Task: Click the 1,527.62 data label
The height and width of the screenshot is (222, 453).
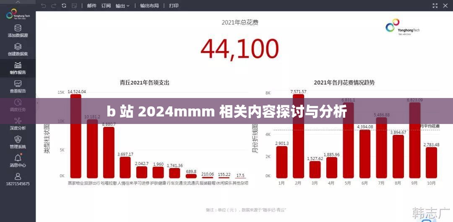Action: [x=315, y=158]
